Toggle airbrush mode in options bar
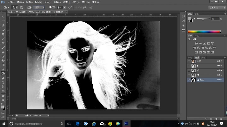Screen dimensions: 227x127 coord(70,8)
